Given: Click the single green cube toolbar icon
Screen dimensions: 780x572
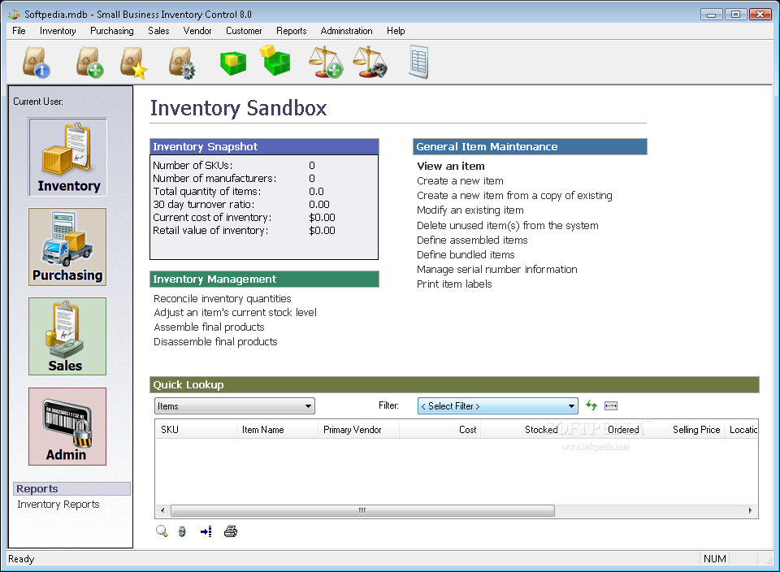Looking at the screenshot, I should pos(233,63).
